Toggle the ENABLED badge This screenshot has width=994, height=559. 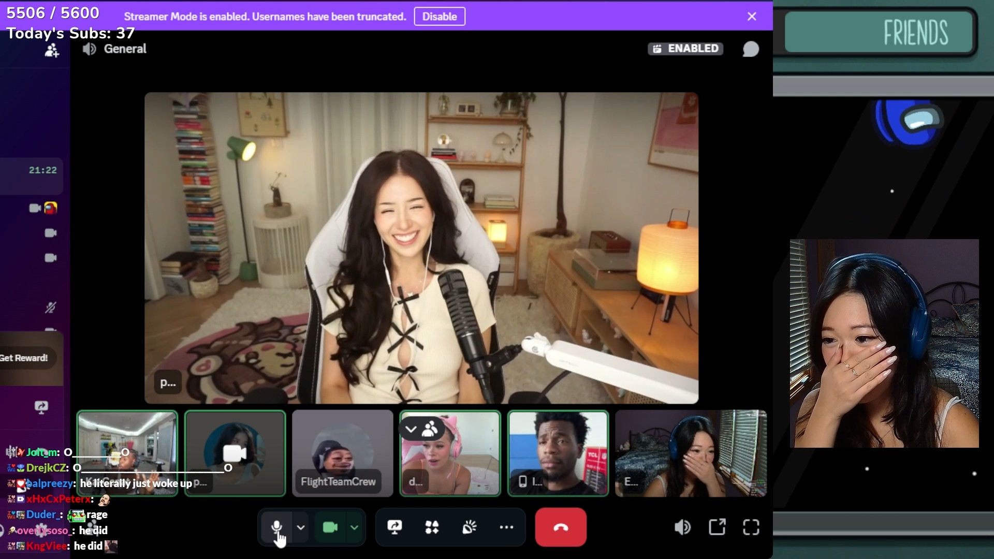click(685, 49)
